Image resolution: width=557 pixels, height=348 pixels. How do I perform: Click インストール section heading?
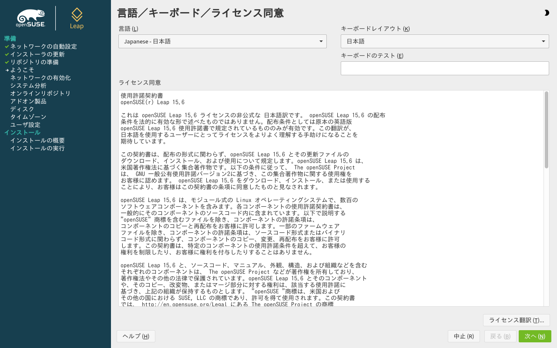[22, 132]
